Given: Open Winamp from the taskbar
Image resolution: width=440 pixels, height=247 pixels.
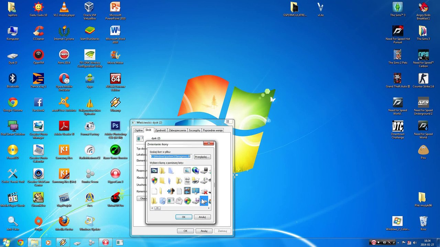Looking at the screenshot, I should click(63, 243).
